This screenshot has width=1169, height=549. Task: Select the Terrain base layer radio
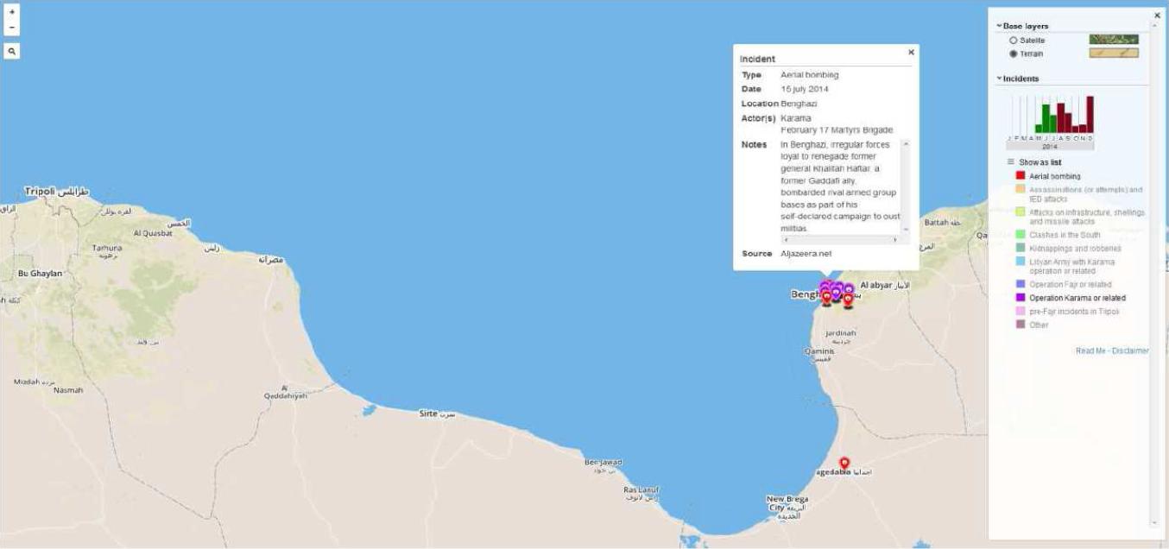pyautogui.click(x=1014, y=54)
